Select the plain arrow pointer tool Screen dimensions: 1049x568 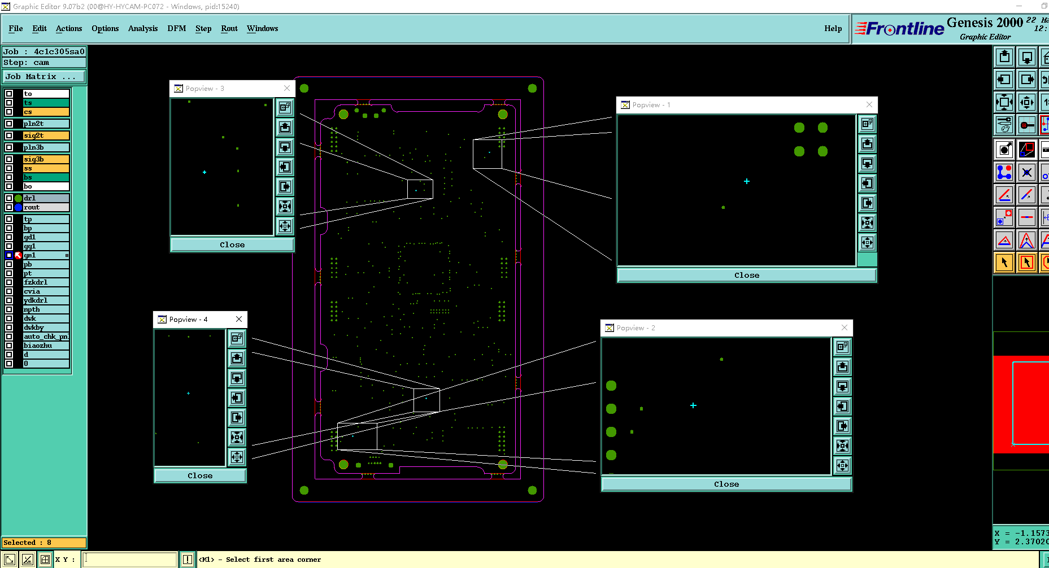1004,263
